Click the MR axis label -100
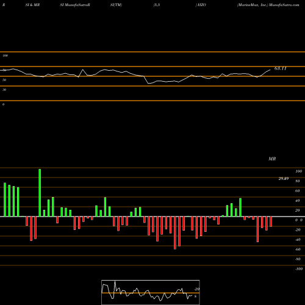305x305 pixels. [299, 269]
